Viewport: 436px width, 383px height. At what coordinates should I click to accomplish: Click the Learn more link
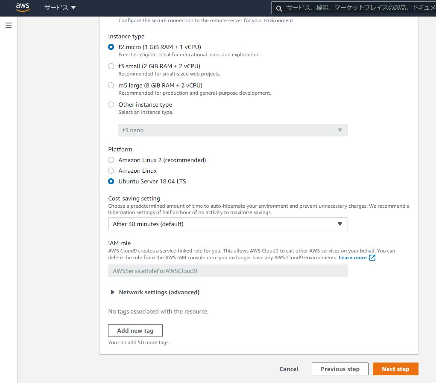tap(353, 258)
